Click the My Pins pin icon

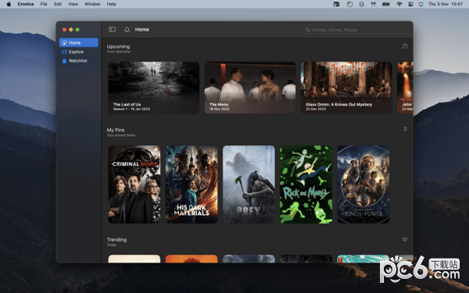tap(405, 129)
